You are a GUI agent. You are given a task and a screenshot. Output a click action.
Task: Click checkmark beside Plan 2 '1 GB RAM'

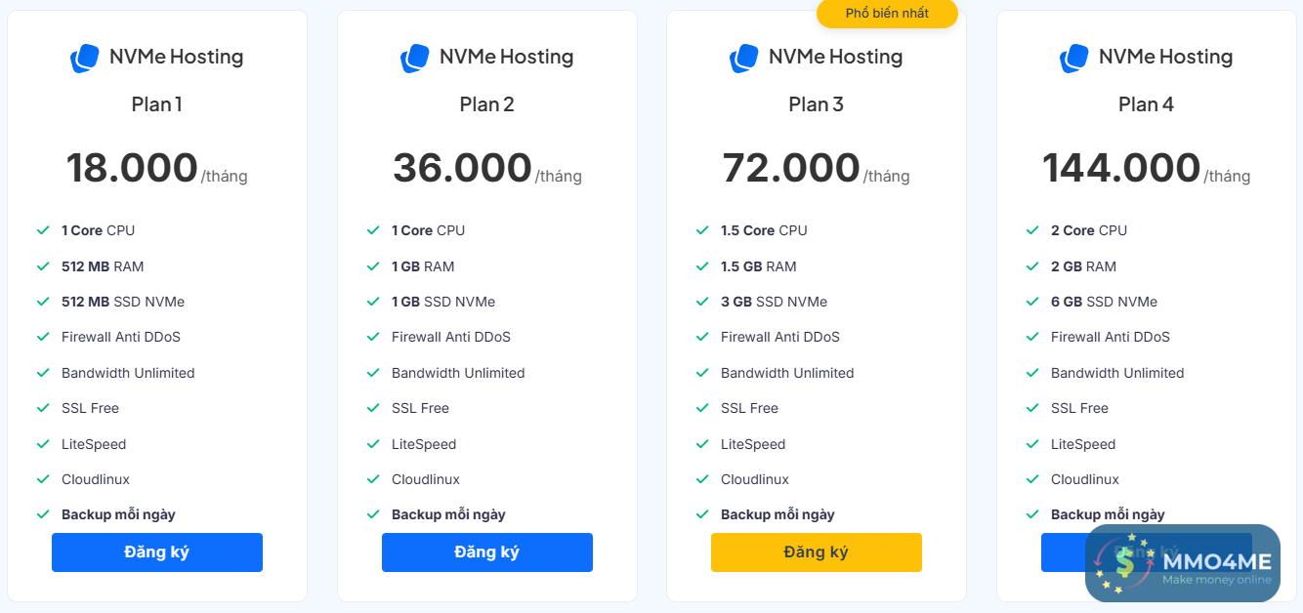pos(373,266)
